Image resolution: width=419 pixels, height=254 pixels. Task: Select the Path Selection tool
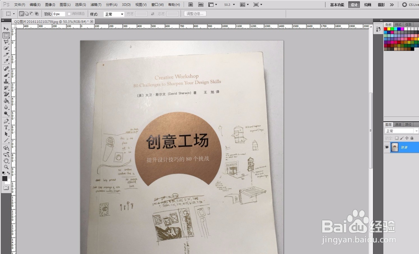point(6,134)
